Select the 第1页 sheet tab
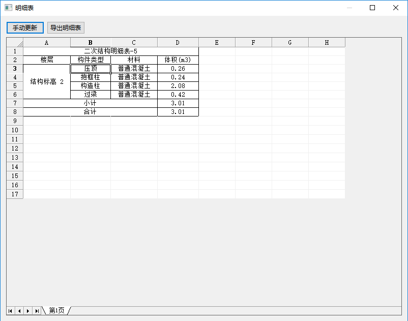408x321 pixels. (56, 311)
